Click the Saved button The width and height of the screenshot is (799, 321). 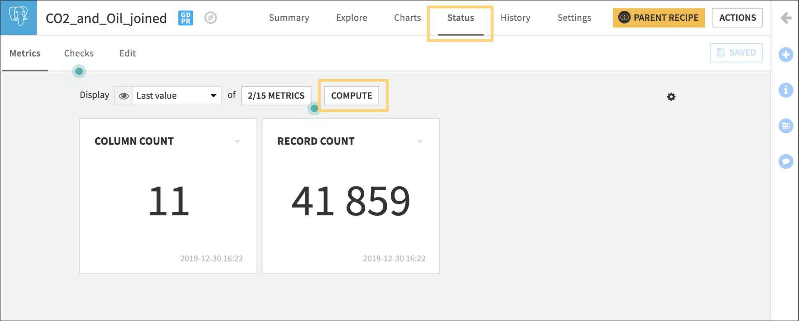[x=736, y=53]
